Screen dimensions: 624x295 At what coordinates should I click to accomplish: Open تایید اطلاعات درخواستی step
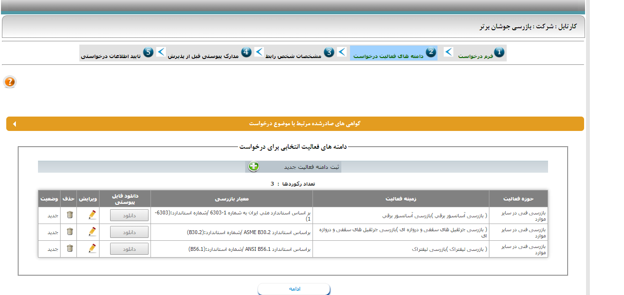111,56
